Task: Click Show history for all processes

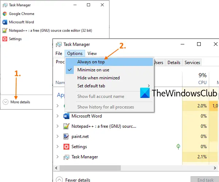Action: (105, 107)
